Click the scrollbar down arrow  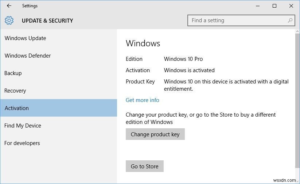pos(297,181)
